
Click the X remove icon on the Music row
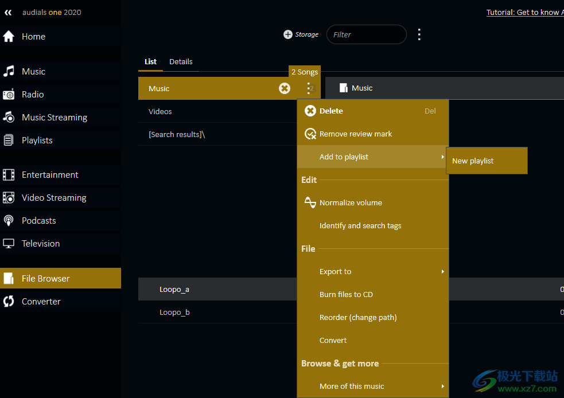285,88
